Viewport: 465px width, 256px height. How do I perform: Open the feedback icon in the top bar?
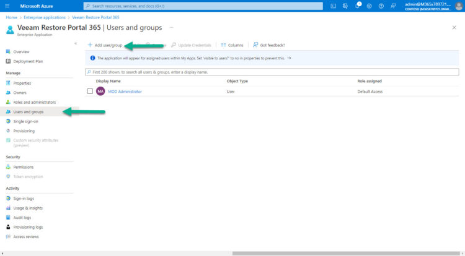tap(393, 6)
